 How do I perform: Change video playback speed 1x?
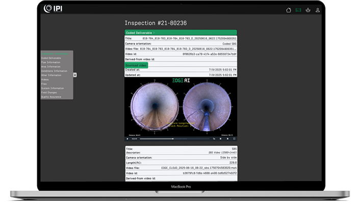click(x=214, y=138)
